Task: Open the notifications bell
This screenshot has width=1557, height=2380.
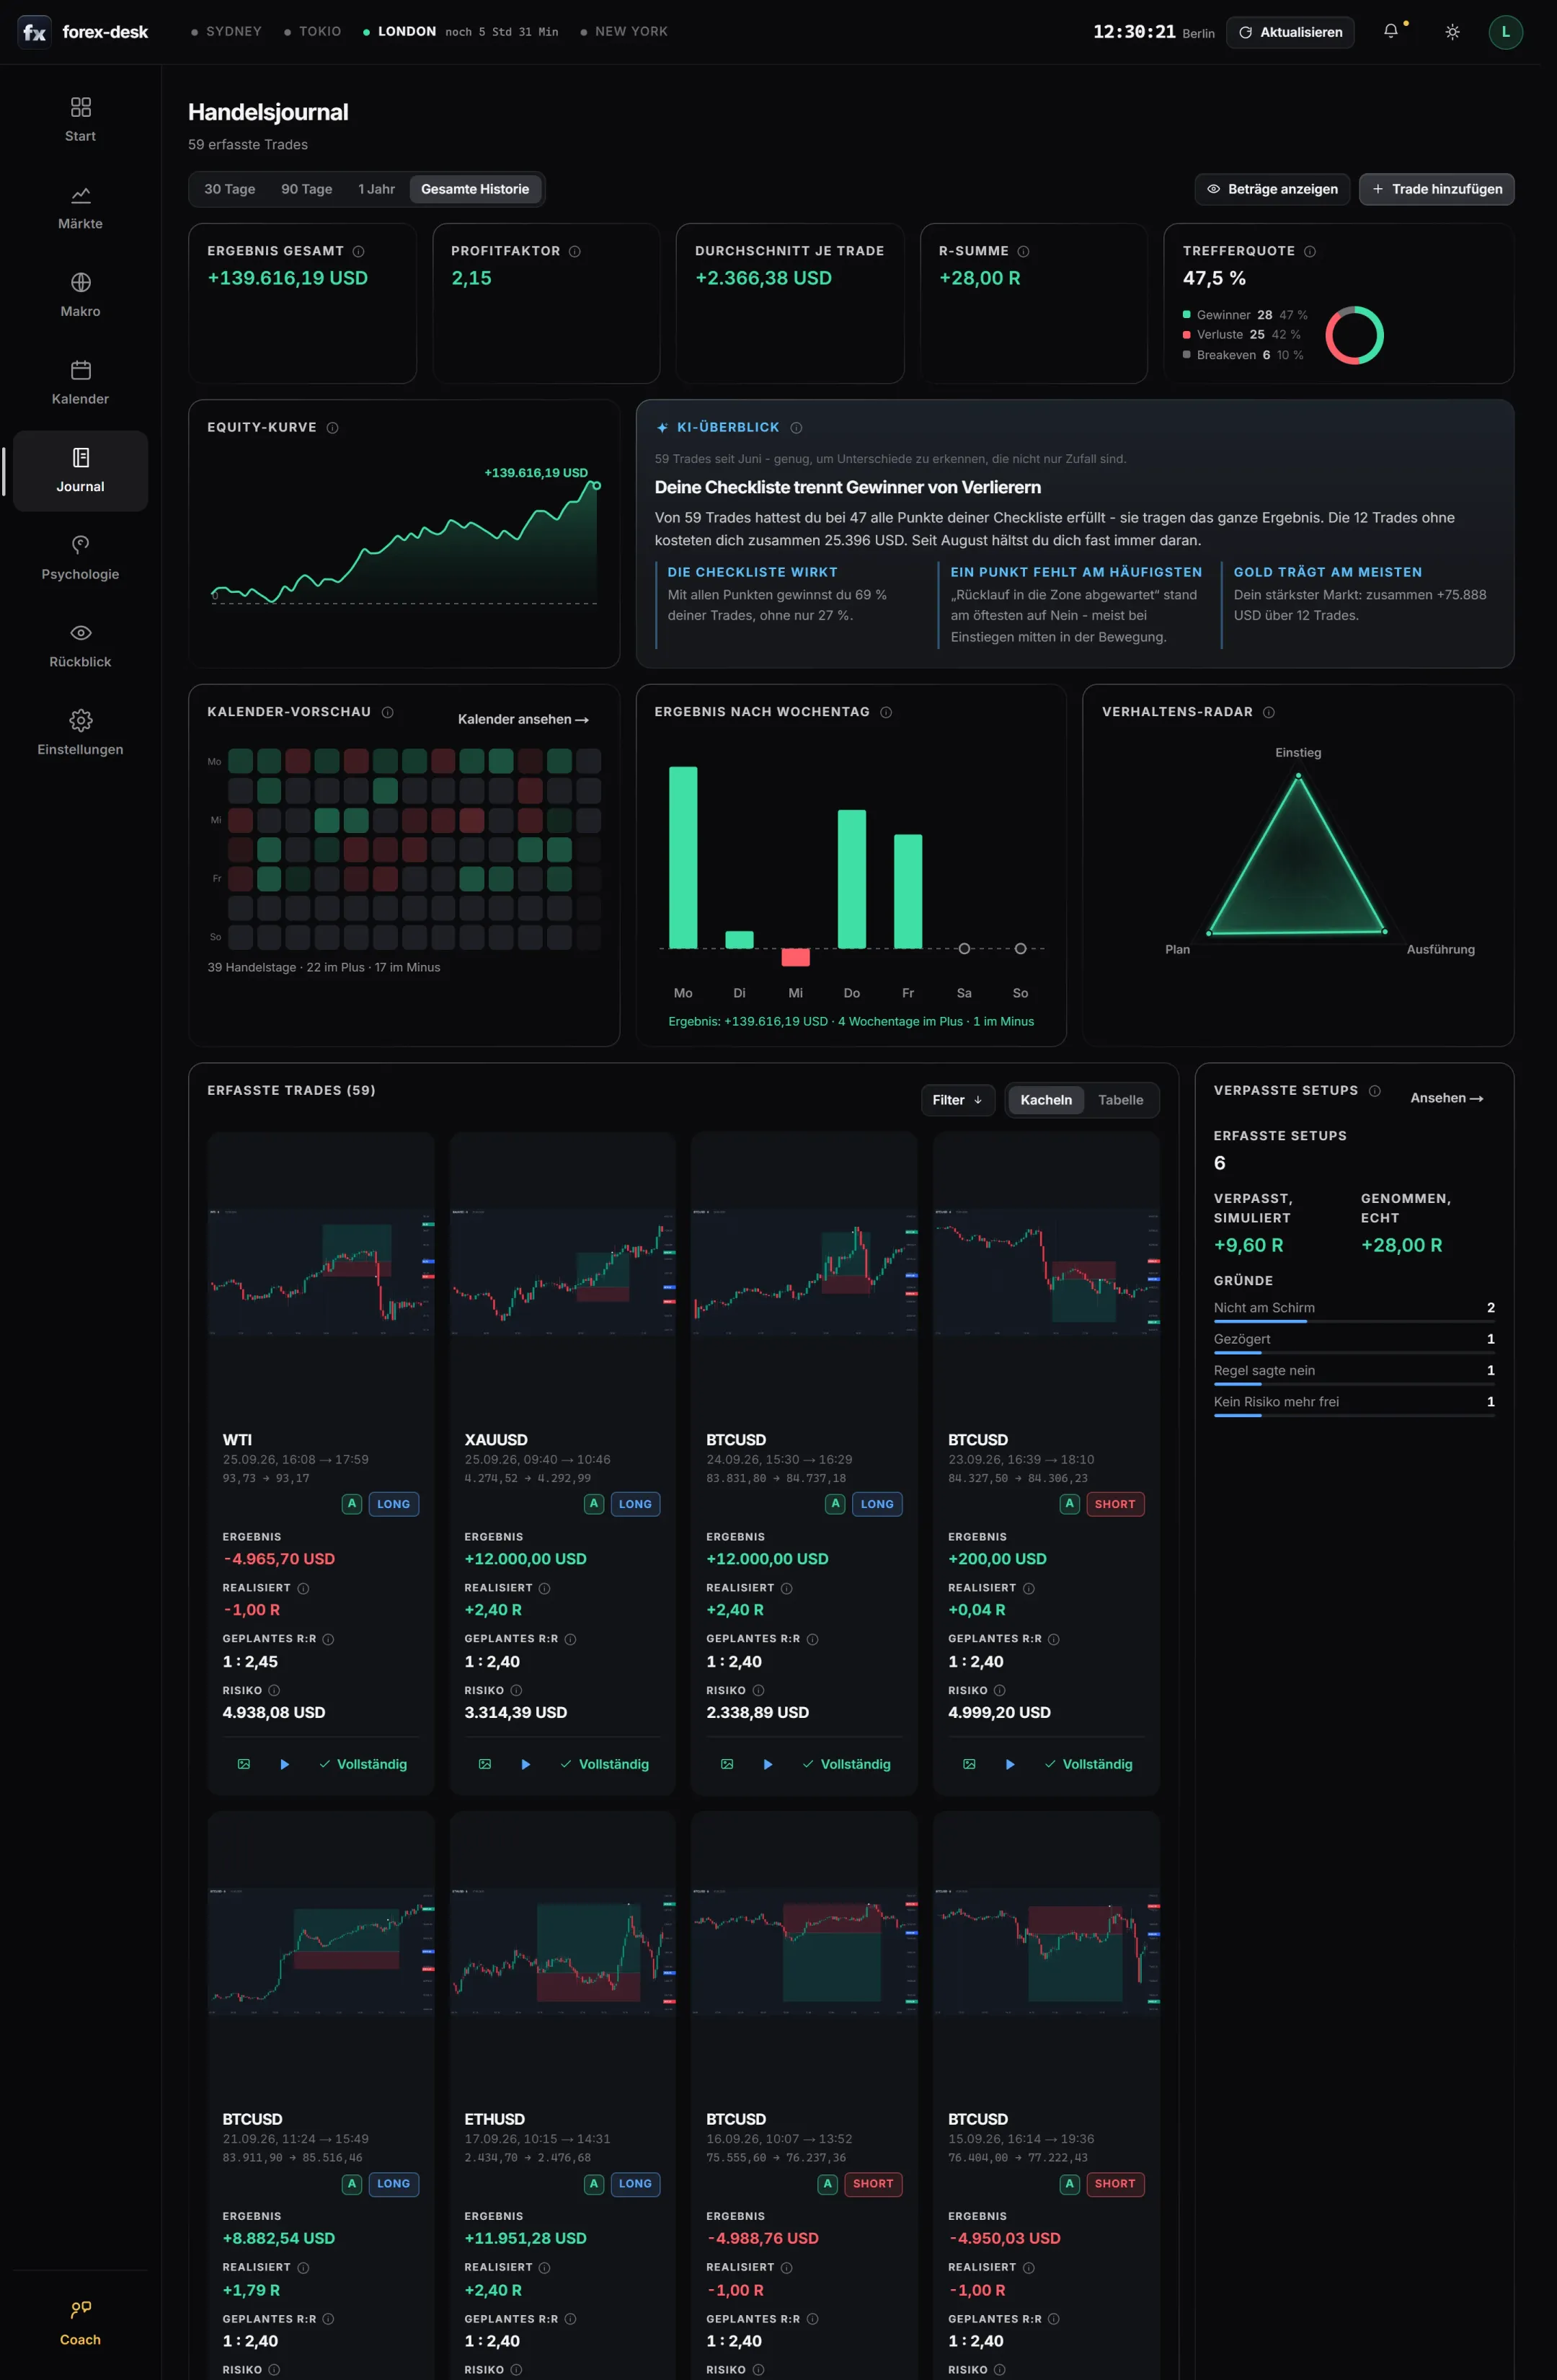Action: pos(1390,32)
